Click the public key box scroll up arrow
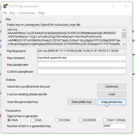This screenshot has height=135, width=135. tap(124, 30)
